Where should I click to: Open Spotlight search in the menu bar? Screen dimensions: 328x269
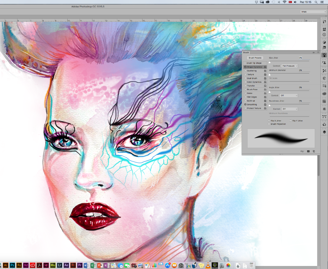[316, 2]
